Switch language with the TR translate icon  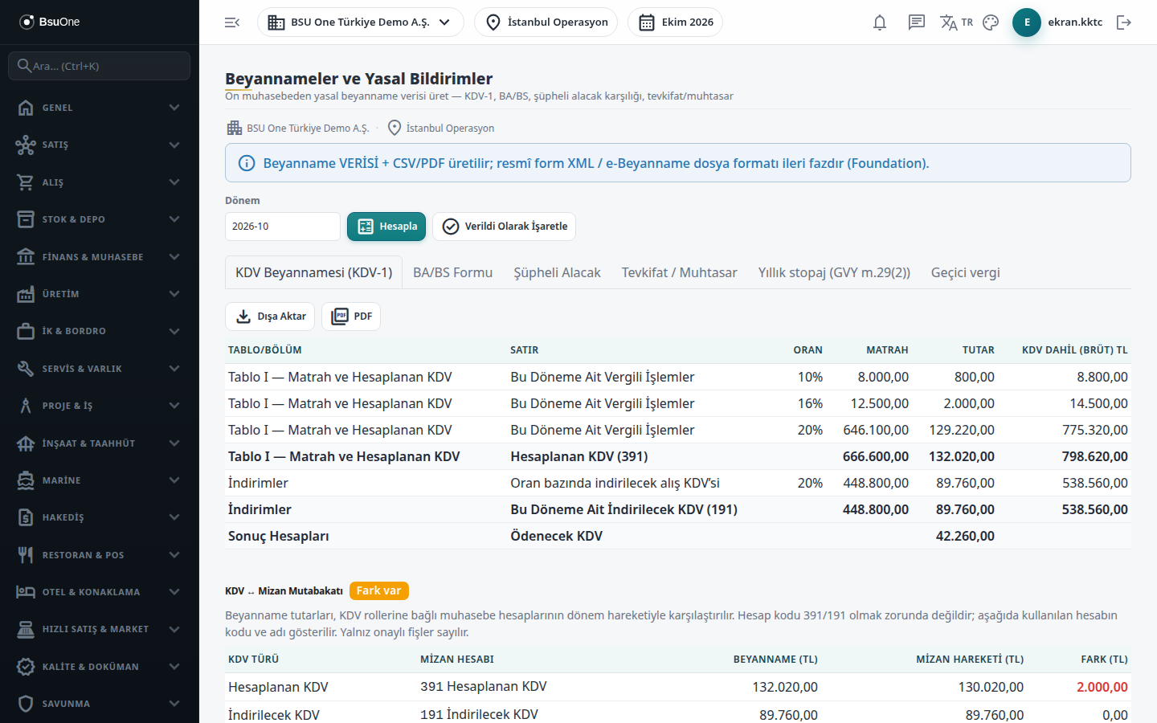click(956, 22)
